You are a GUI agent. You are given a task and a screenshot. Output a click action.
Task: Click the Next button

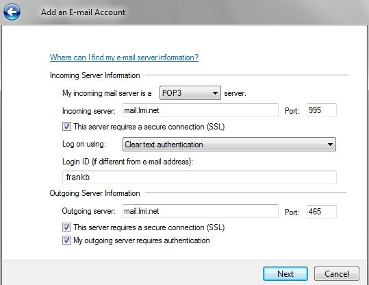pos(285,273)
